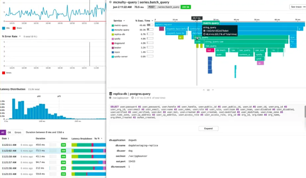306x178 pixels.
Task: Toggle dogpound service in the legend
Action: tap(118, 43)
